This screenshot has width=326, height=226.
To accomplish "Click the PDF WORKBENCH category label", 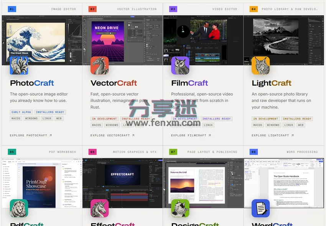I will [63, 152].
